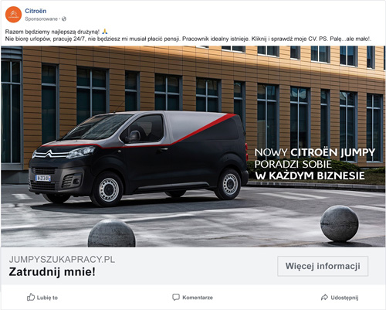
Task: Click the Więcej informacji button
Action: tap(323, 266)
